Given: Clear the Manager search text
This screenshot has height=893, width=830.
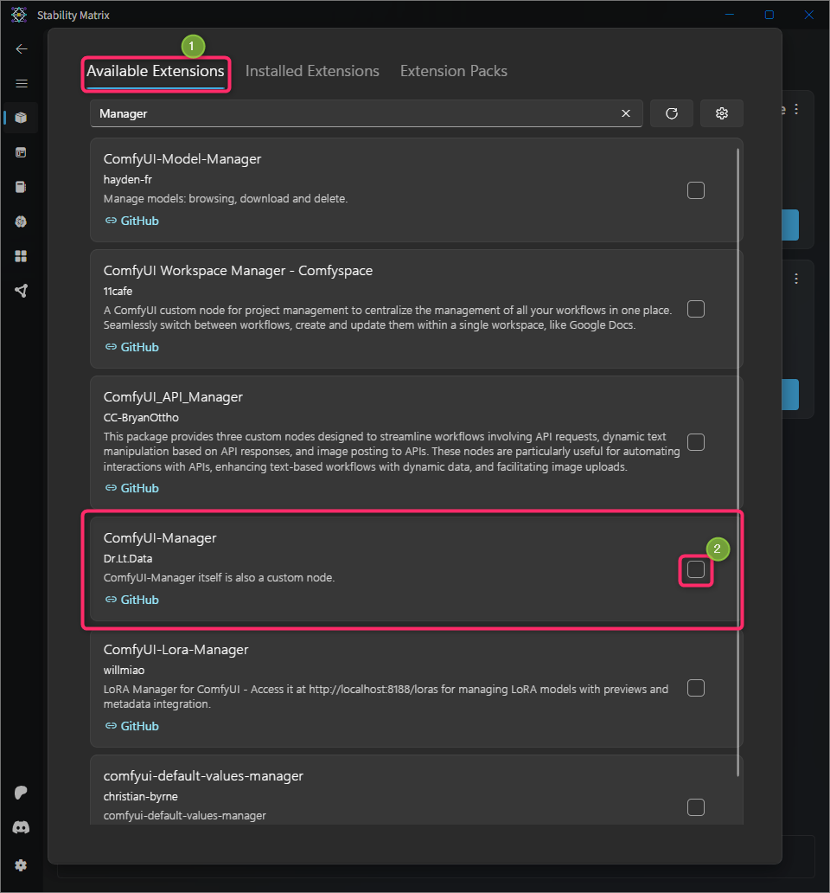Looking at the screenshot, I should coord(626,113).
